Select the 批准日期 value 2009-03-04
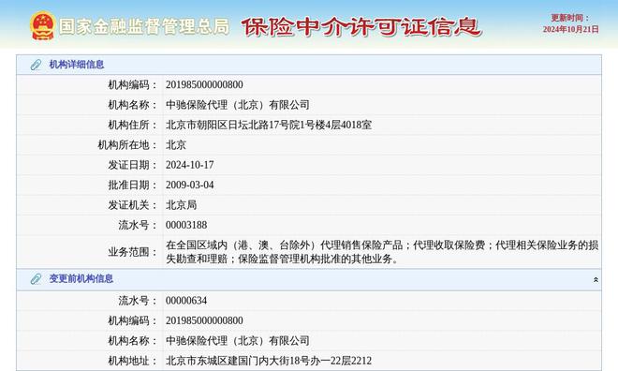Viewport: 618px width, 371px height. 189,185
